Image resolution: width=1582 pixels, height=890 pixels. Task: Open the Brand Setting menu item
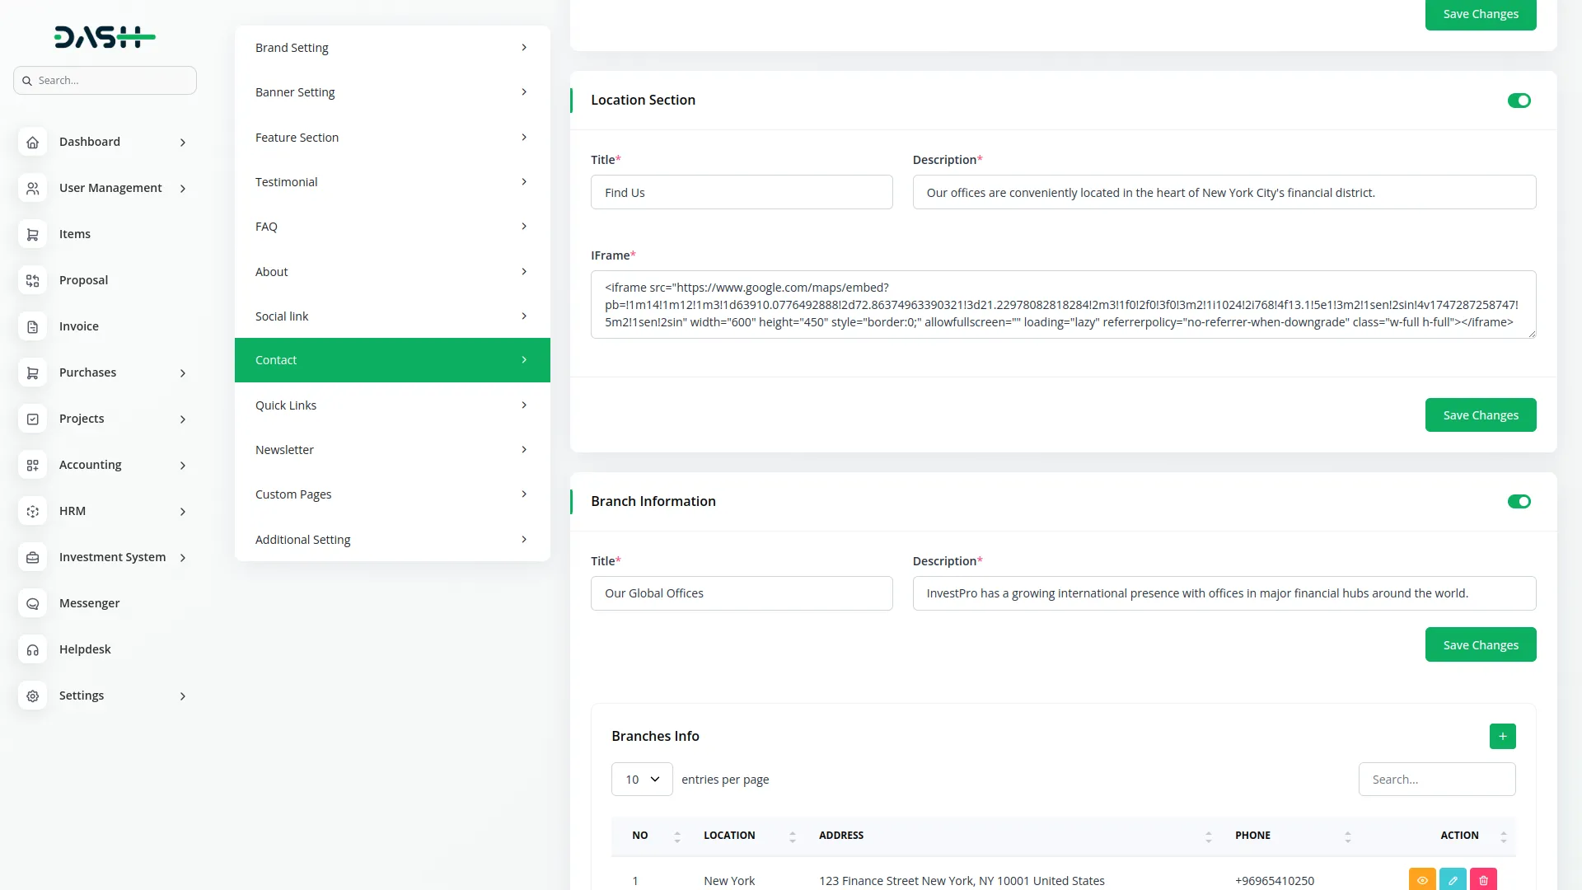pos(392,48)
